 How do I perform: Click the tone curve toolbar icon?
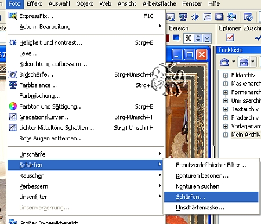[207, 17]
